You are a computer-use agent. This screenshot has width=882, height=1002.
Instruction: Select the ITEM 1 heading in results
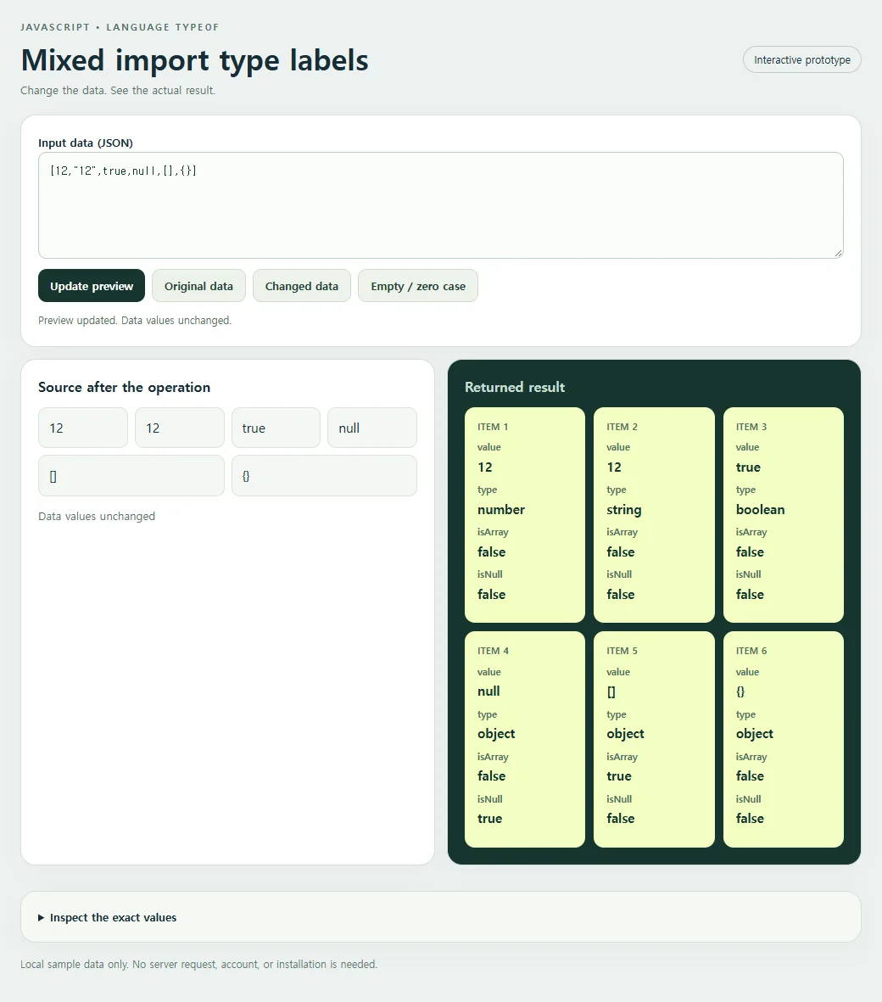click(493, 426)
